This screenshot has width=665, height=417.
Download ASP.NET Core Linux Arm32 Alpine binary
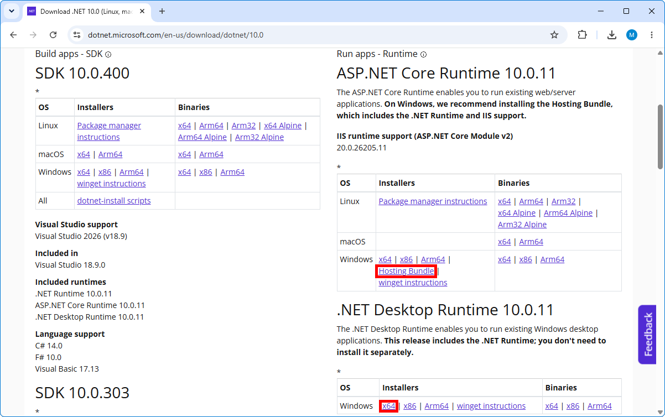pos(522,225)
